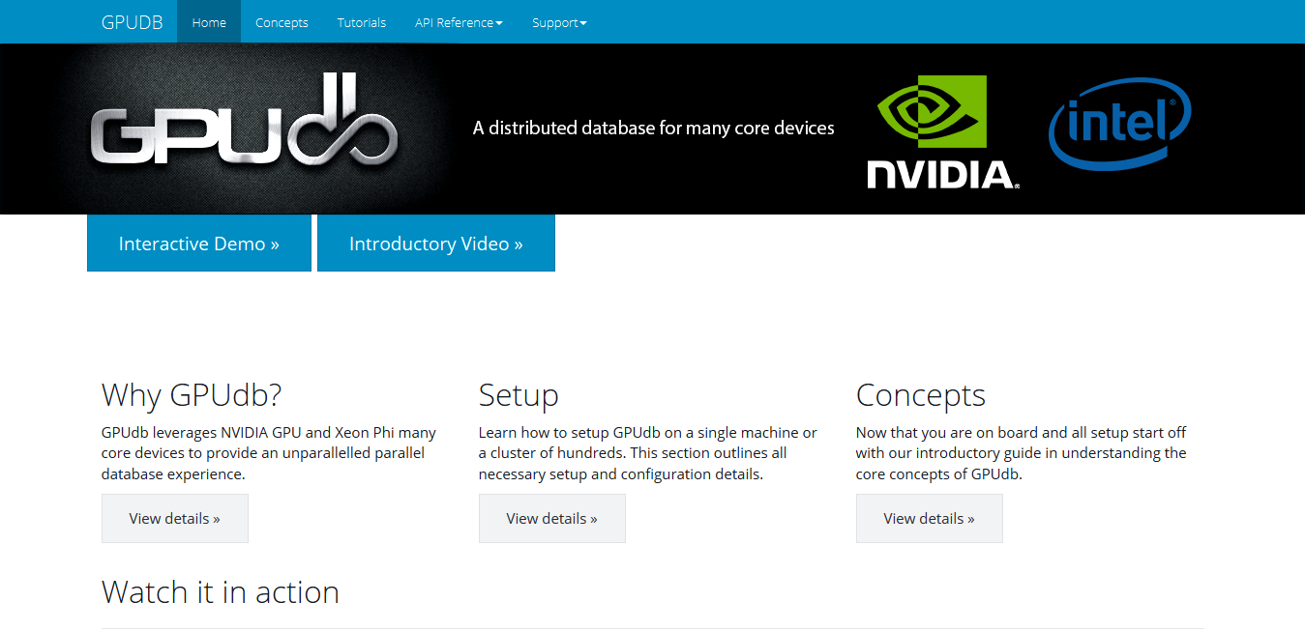Click the paragraph describing NVIDIA GPU and Xeon Phi
Viewport: 1305px width, 631px height.
(x=269, y=453)
